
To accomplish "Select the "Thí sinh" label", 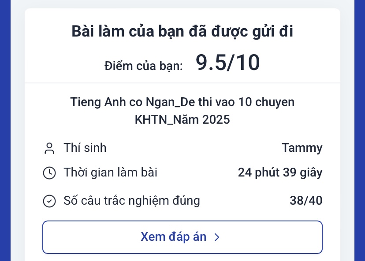I will [85, 148].
